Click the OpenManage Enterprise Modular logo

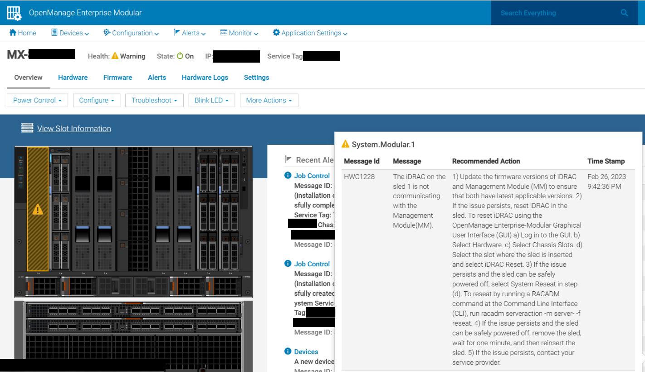(14, 13)
